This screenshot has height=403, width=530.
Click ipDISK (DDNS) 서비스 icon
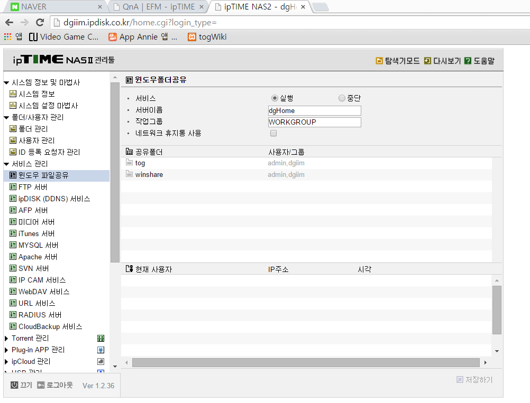click(x=13, y=199)
